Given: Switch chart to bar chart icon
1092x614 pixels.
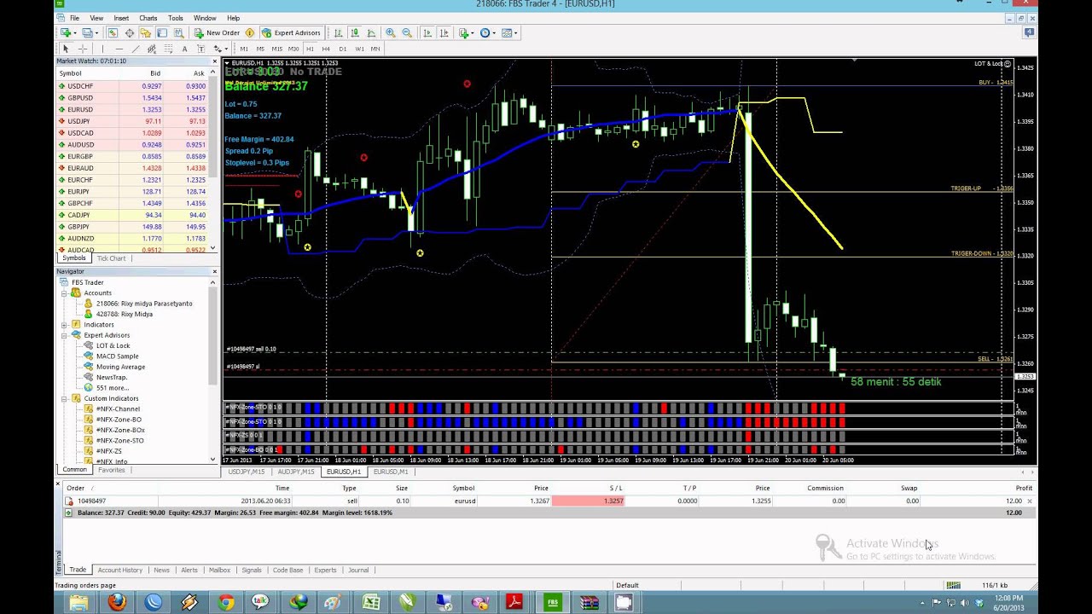Looking at the screenshot, I should [x=338, y=32].
